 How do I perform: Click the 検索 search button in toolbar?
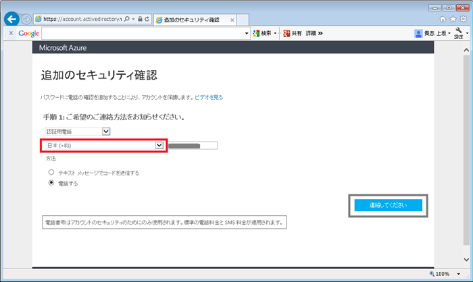pyautogui.click(x=262, y=33)
